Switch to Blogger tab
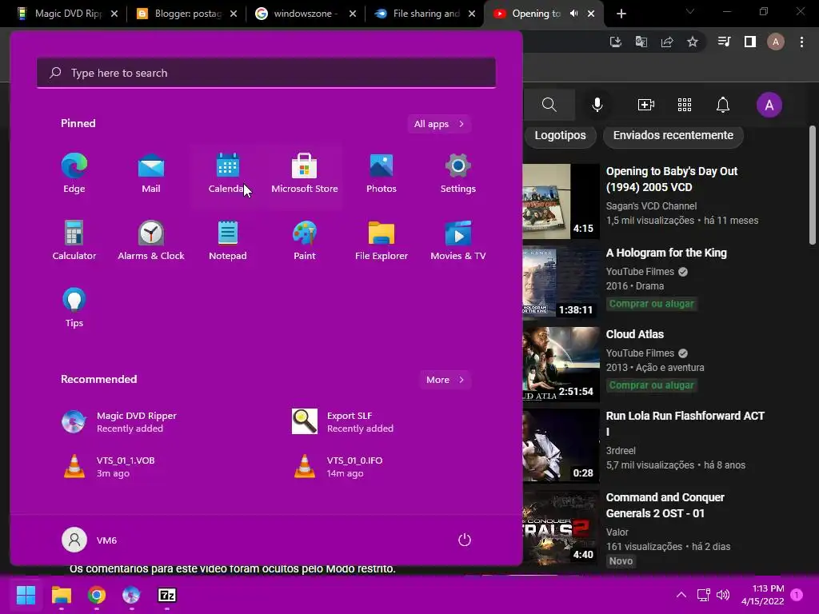 pos(186,14)
